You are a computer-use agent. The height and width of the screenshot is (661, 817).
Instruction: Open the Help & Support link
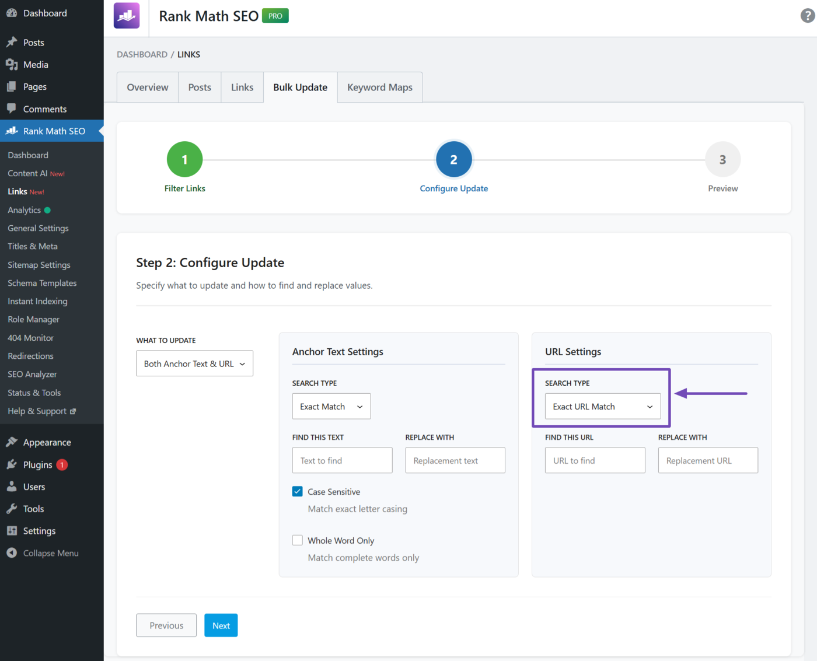click(37, 411)
